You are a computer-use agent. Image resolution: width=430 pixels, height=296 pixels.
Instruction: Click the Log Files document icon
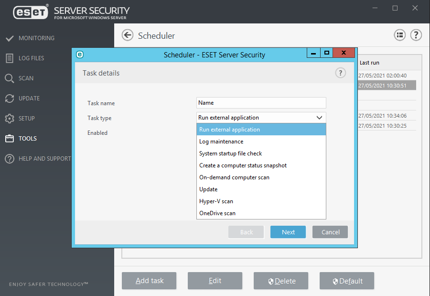(10, 58)
